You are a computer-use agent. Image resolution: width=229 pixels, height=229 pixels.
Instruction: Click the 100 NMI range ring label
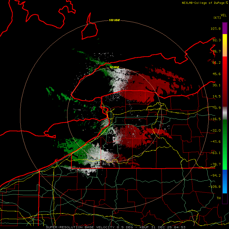pyautogui.click(x=114, y=20)
